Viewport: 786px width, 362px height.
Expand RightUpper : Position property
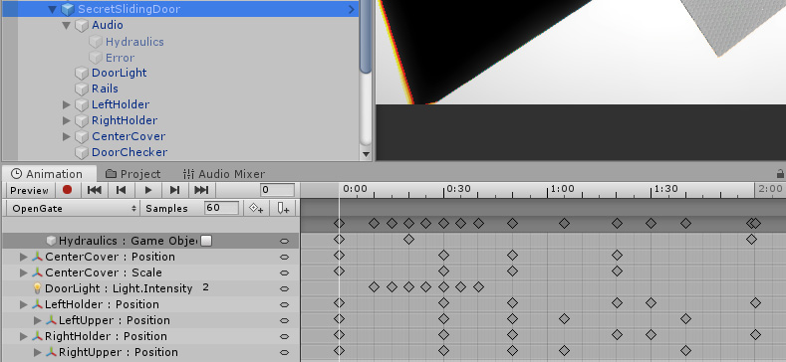(x=37, y=352)
